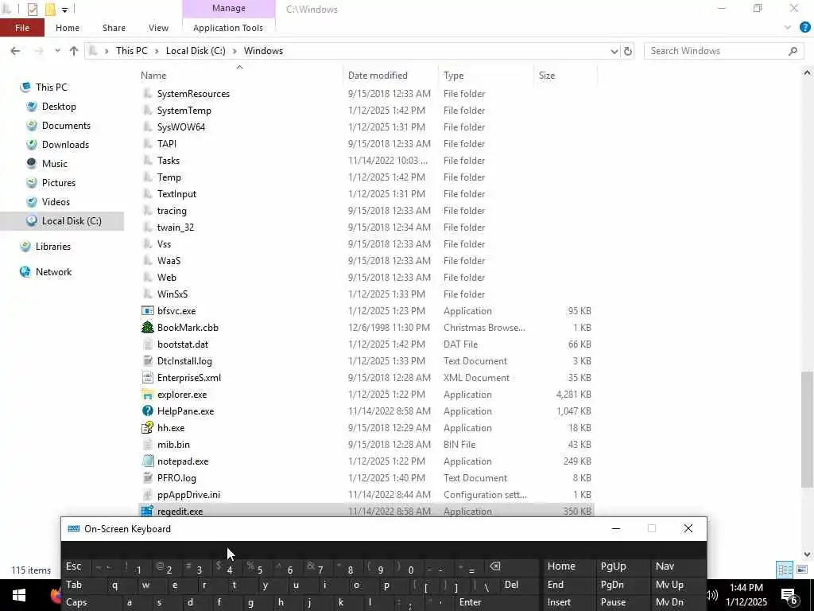Screen dimensions: 814x611
Task: Select the HelpPane.exe icon
Action: click(x=147, y=411)
